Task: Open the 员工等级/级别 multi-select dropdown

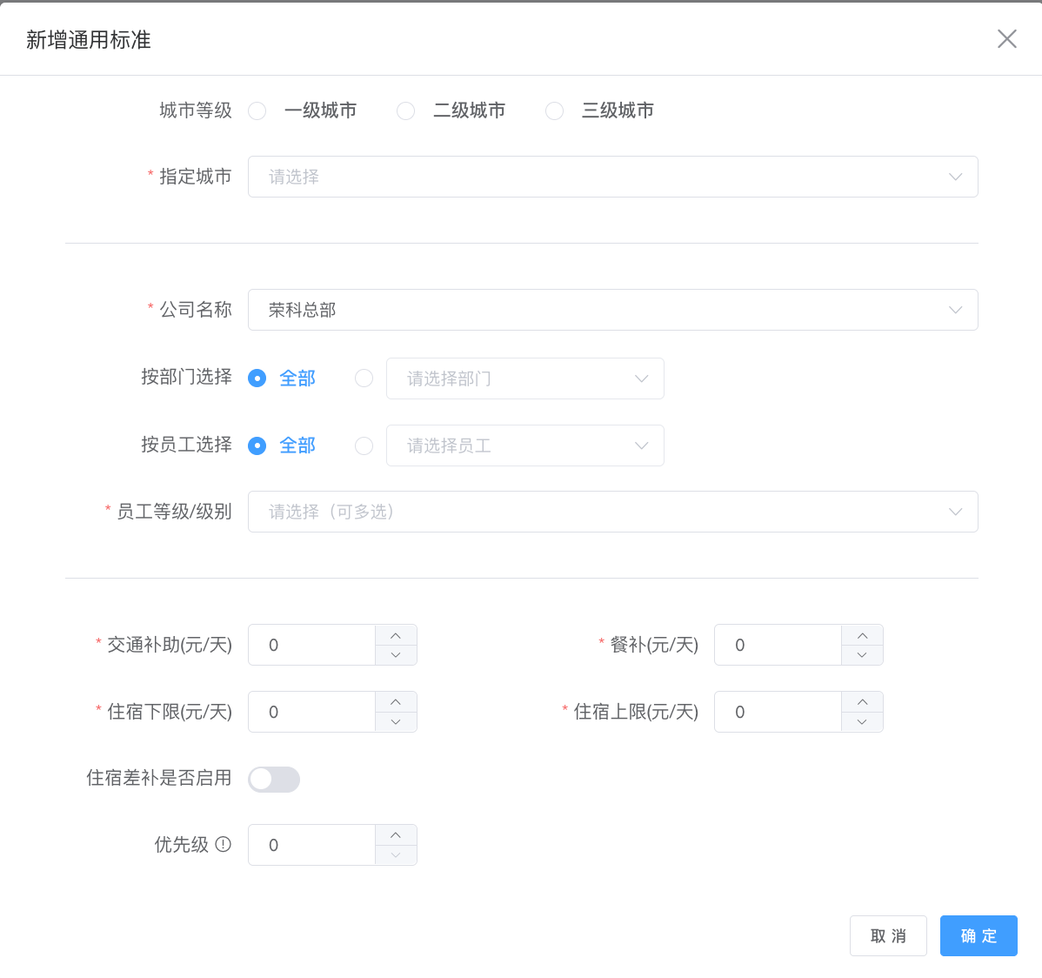Action: tap(612, 512)
